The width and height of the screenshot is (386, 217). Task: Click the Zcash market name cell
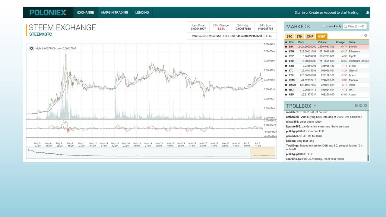353,75
